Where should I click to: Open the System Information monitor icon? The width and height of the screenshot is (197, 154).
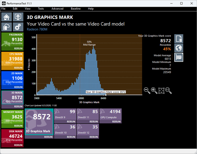coord(18,17)
